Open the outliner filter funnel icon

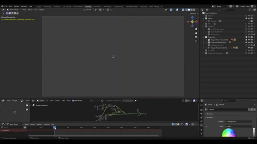(x=250, y=10)
